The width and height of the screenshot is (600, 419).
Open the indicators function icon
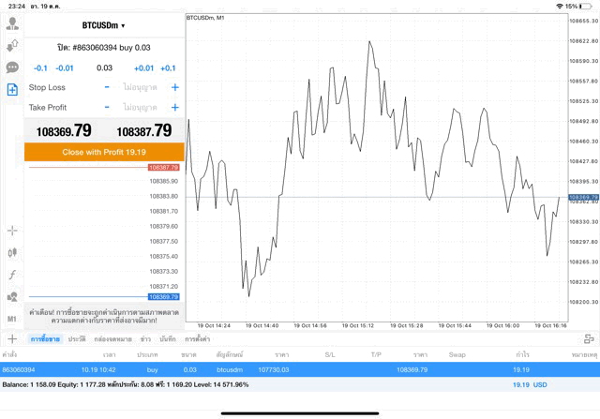[x=12, y=275]
